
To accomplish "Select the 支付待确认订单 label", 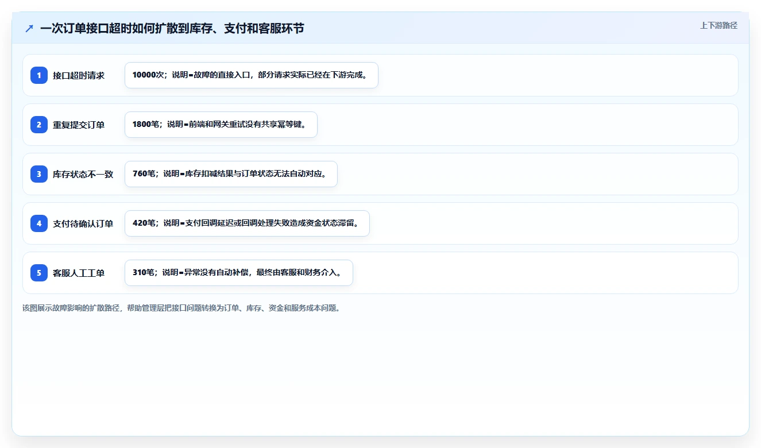I will tap(83, 223).
